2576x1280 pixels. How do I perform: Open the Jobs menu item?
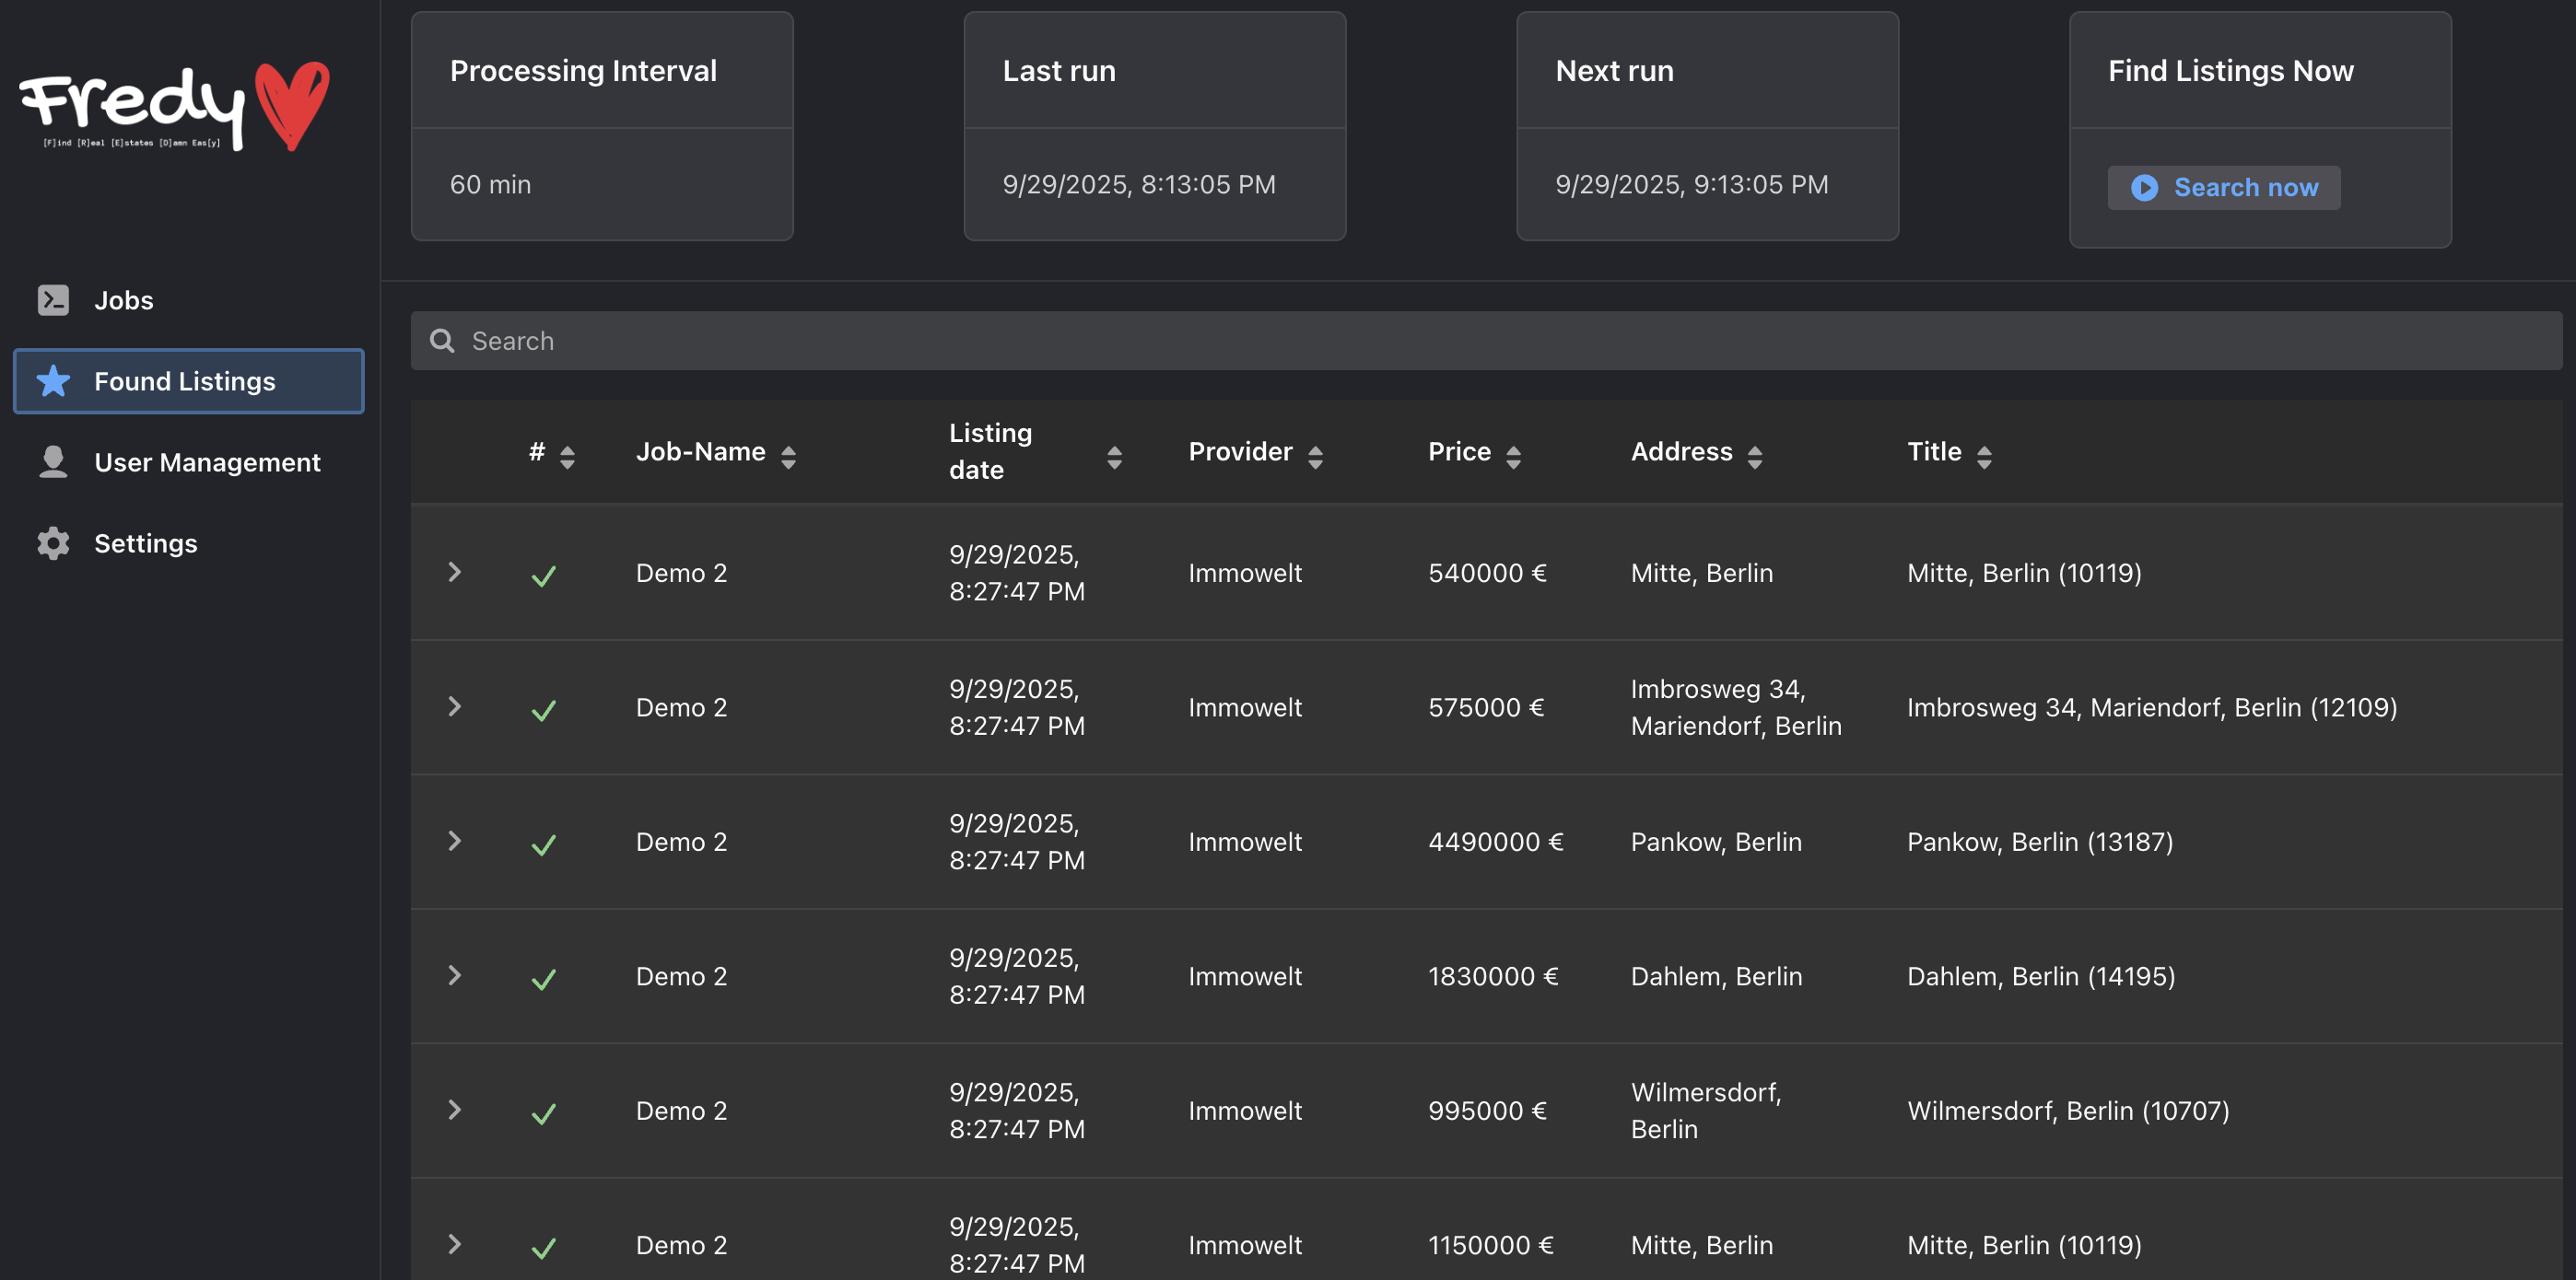188,300
